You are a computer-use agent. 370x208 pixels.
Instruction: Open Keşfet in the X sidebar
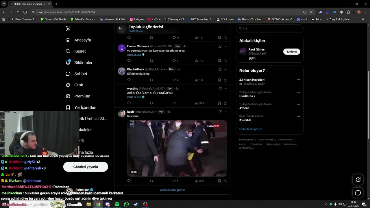(76, 51)
